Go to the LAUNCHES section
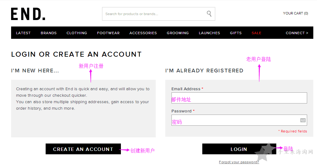The width and height of the screenshot is (317, 166). [209, 33]
